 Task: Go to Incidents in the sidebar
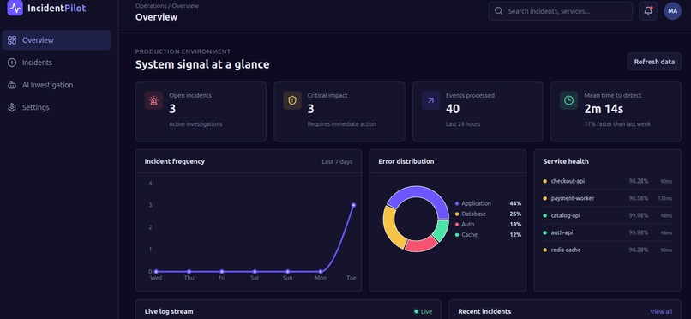(57, 63)
